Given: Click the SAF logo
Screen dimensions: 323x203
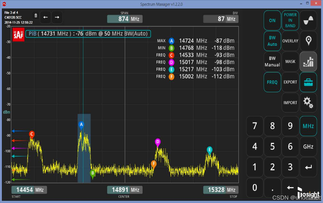Looking at the screenshot, I should click(18, 35).
